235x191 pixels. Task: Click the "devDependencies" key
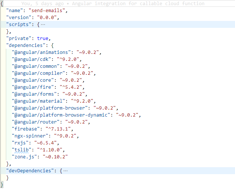tap(30, 171)
